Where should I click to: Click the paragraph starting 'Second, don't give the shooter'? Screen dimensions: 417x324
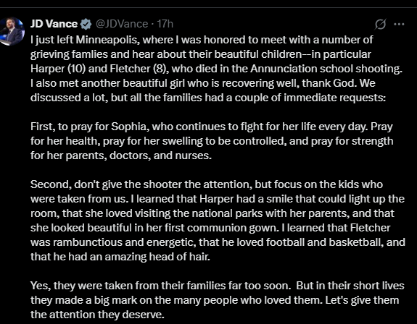click(218, 221)
